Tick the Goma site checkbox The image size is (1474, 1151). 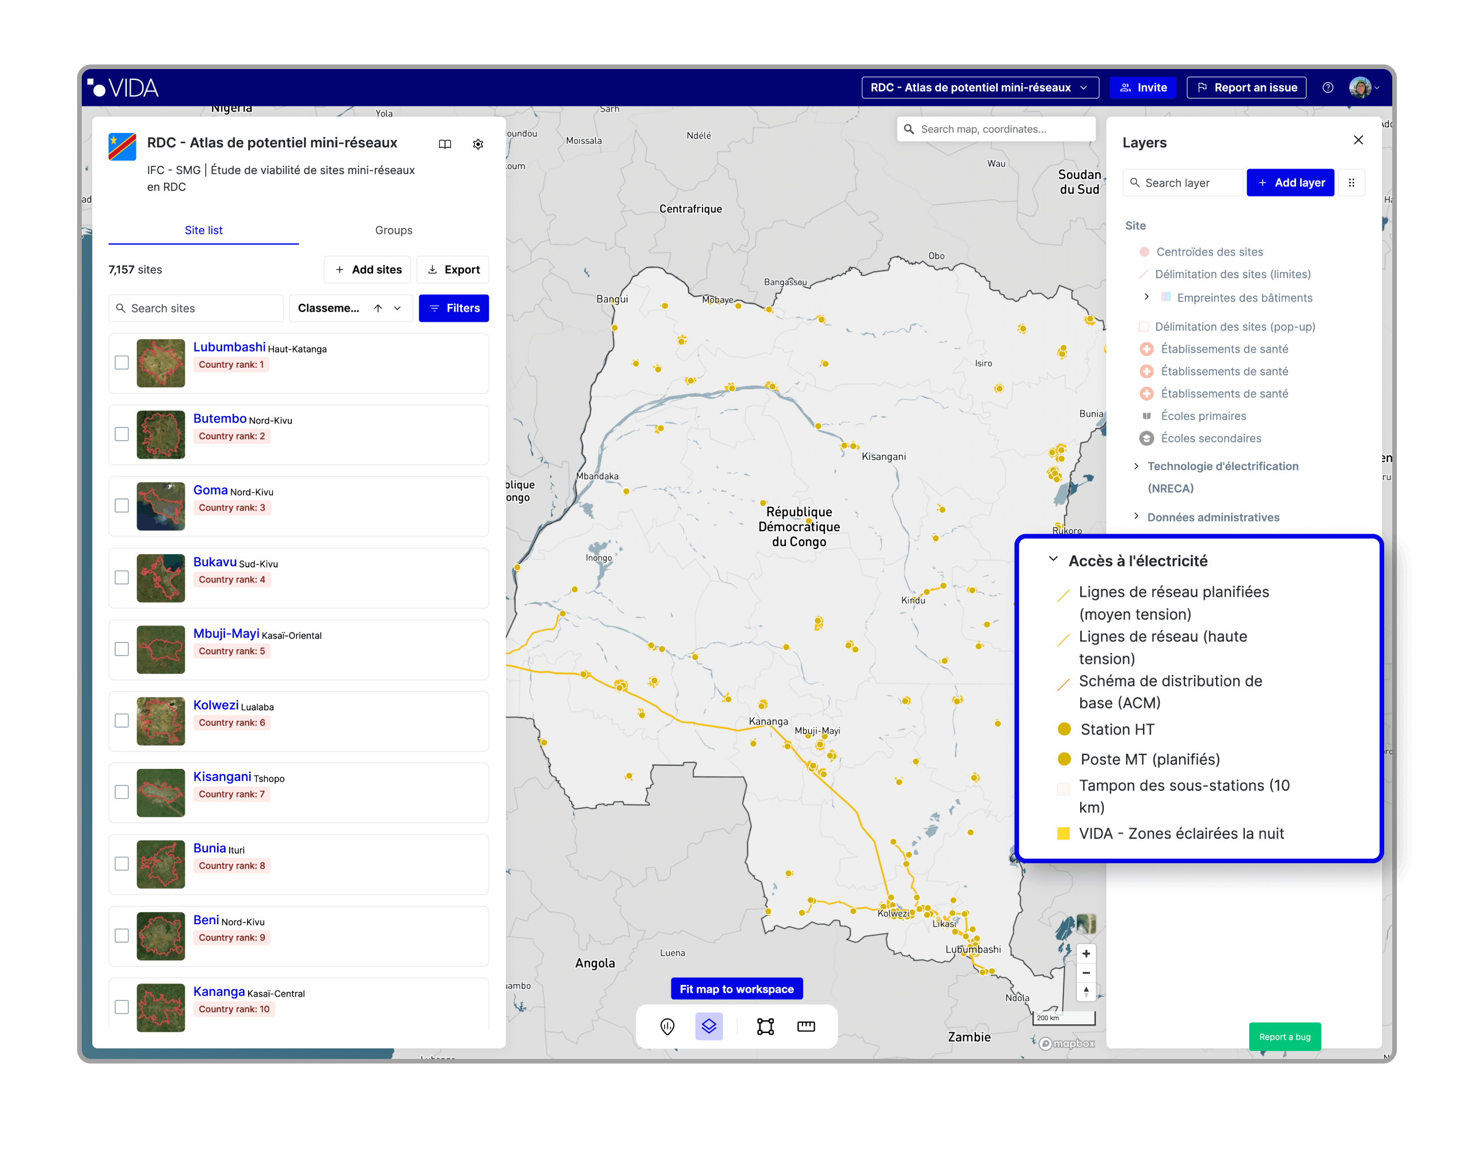[x=121, y=506]
